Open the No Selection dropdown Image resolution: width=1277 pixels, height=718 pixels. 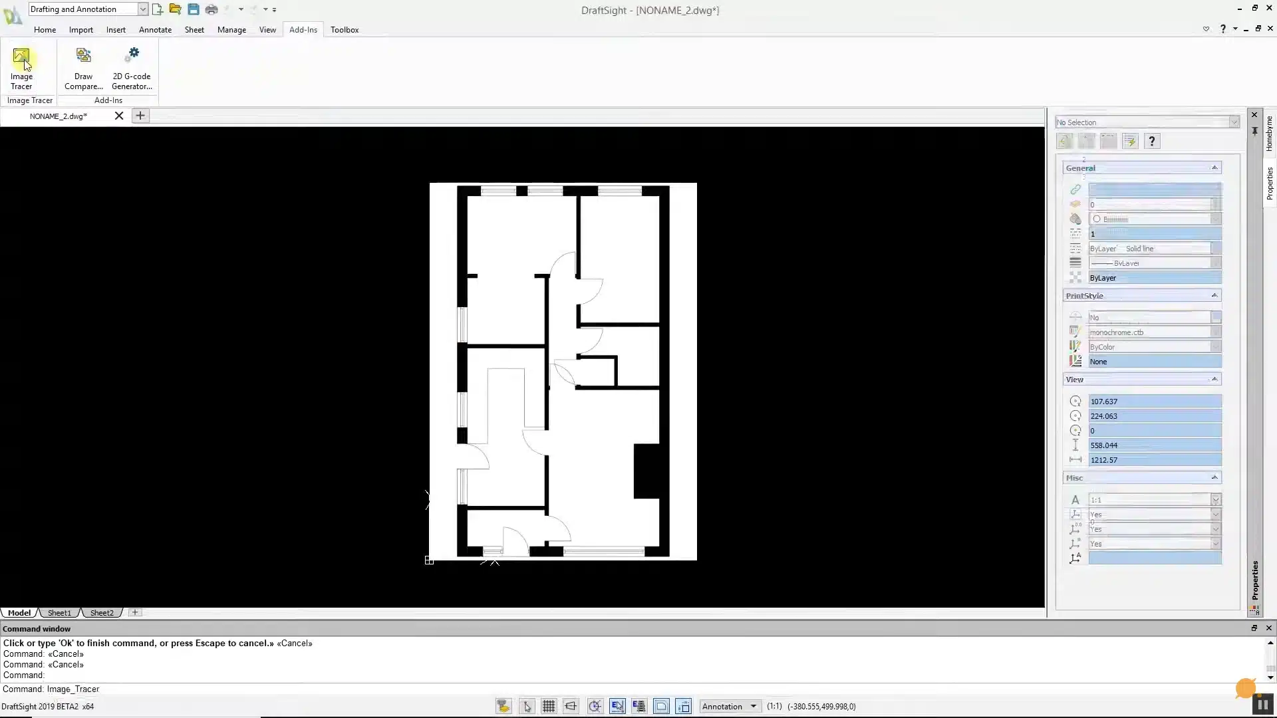click(1234, 122)
